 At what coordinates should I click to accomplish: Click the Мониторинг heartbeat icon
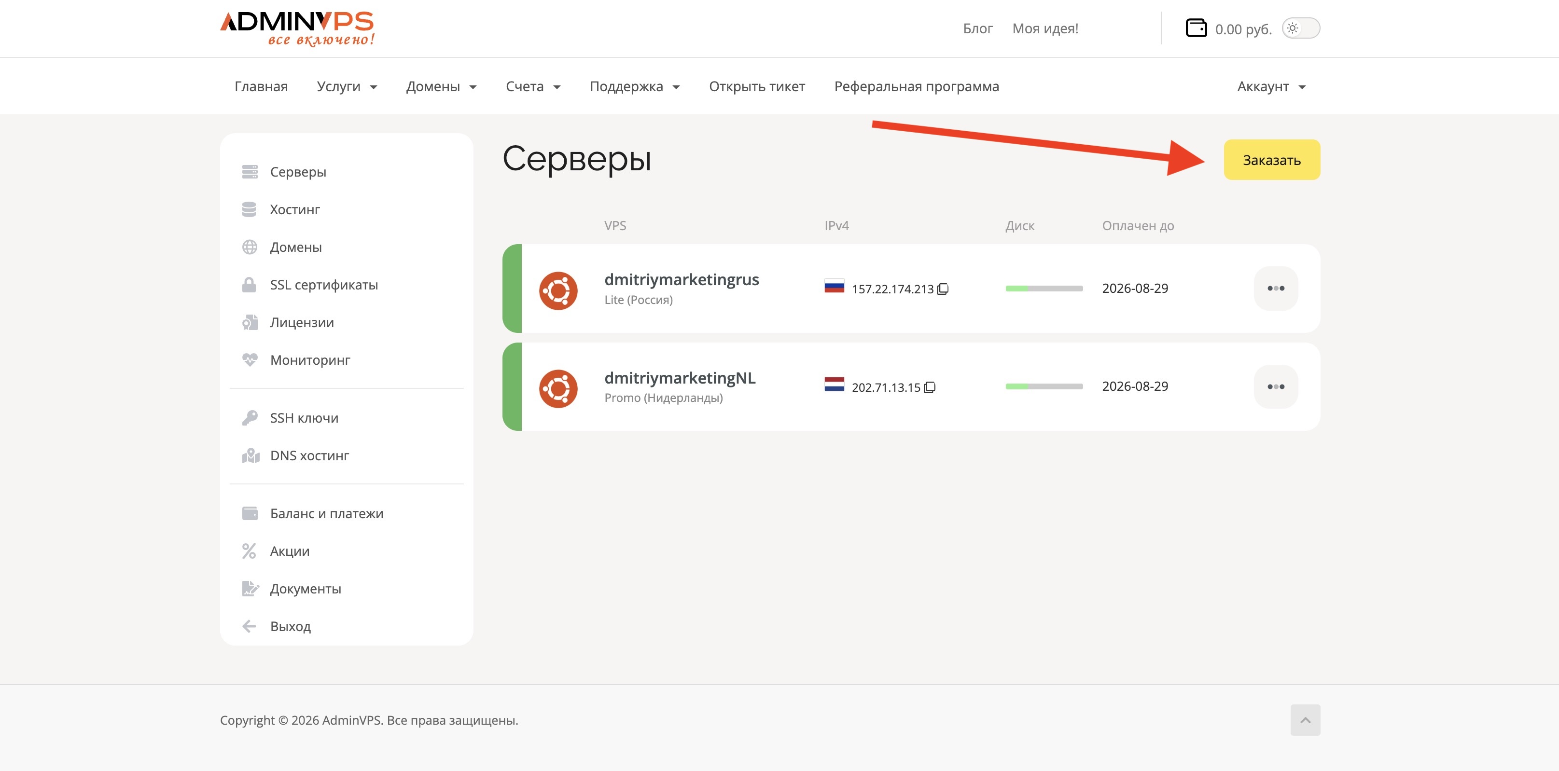250,360
